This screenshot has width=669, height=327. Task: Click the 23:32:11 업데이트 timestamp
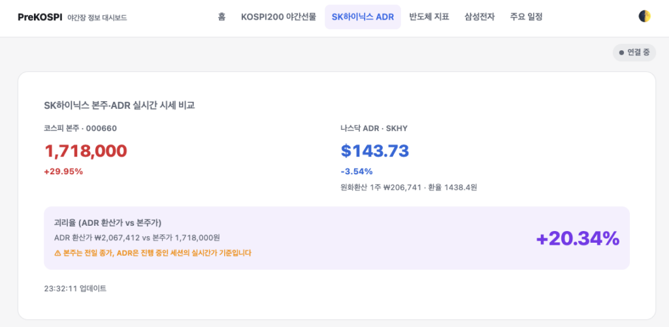(x=75, y=288)
